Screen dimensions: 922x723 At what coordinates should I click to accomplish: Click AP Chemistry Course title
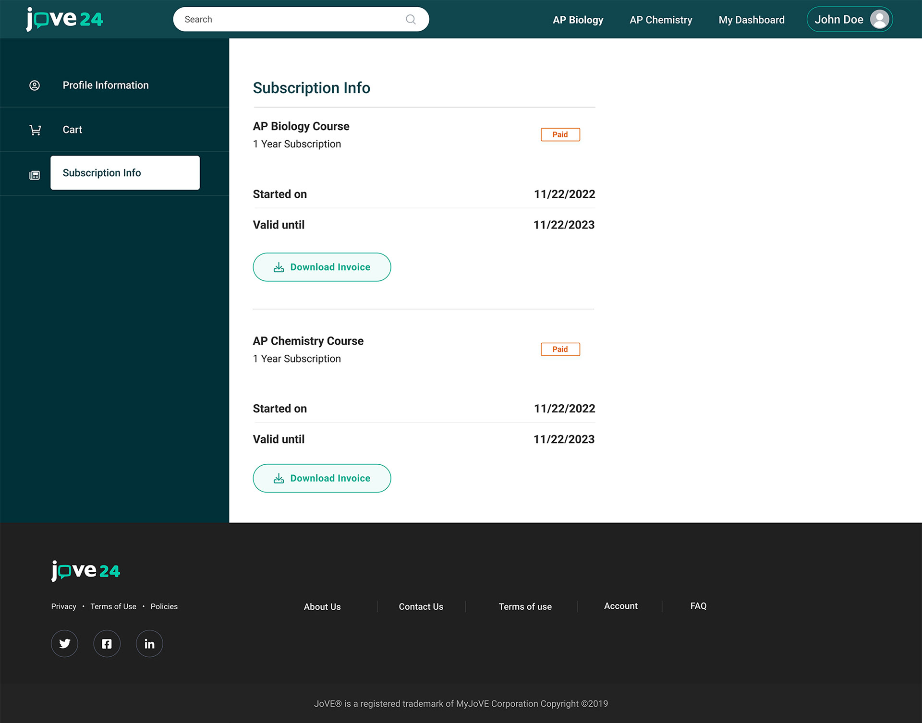(x=308, y=341)
